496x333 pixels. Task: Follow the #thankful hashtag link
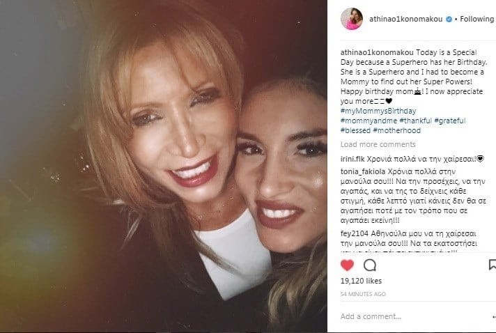[416, 121]
